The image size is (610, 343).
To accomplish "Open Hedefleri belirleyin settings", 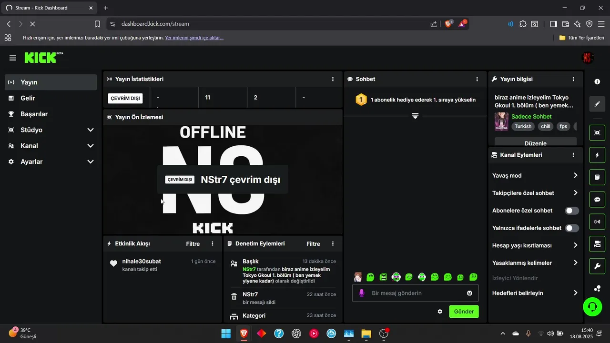I will pyautogui.click(x=575, y=293).
